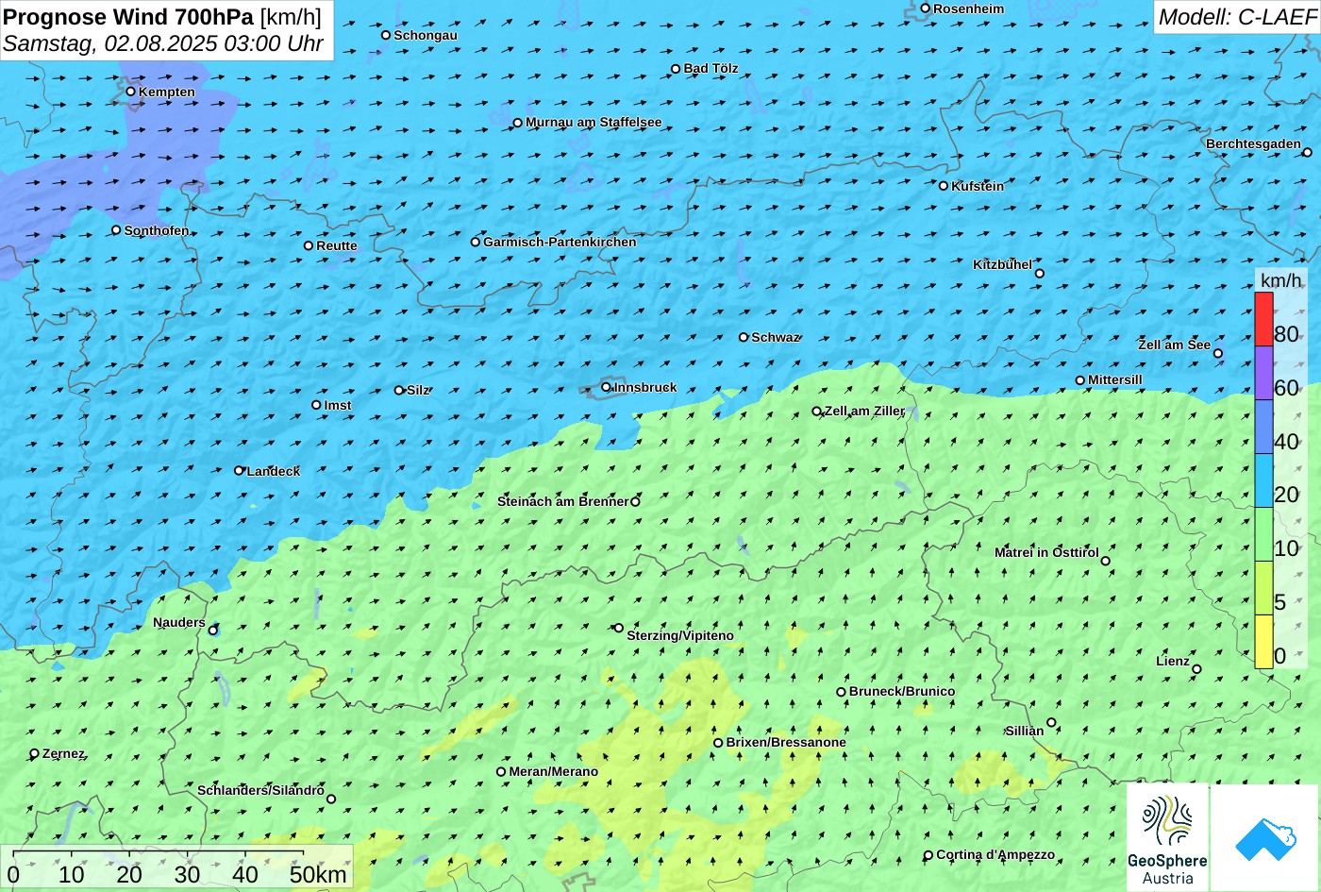Click the Silz label

click(418, 391)
